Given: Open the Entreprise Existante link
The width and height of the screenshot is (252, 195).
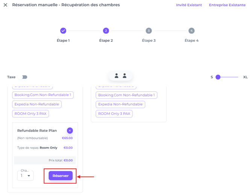Looking at the screenshot, I should [227, 5].
